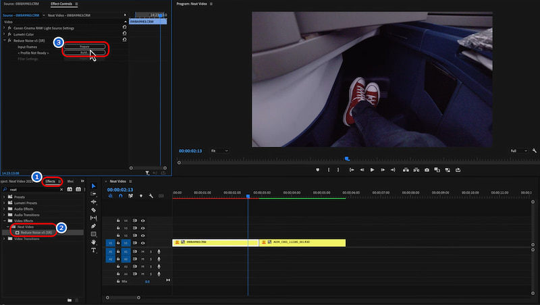Step back one frame
The width and height of the screenshot is (540, 305).
pyautogui.click(x=362, y=170)
